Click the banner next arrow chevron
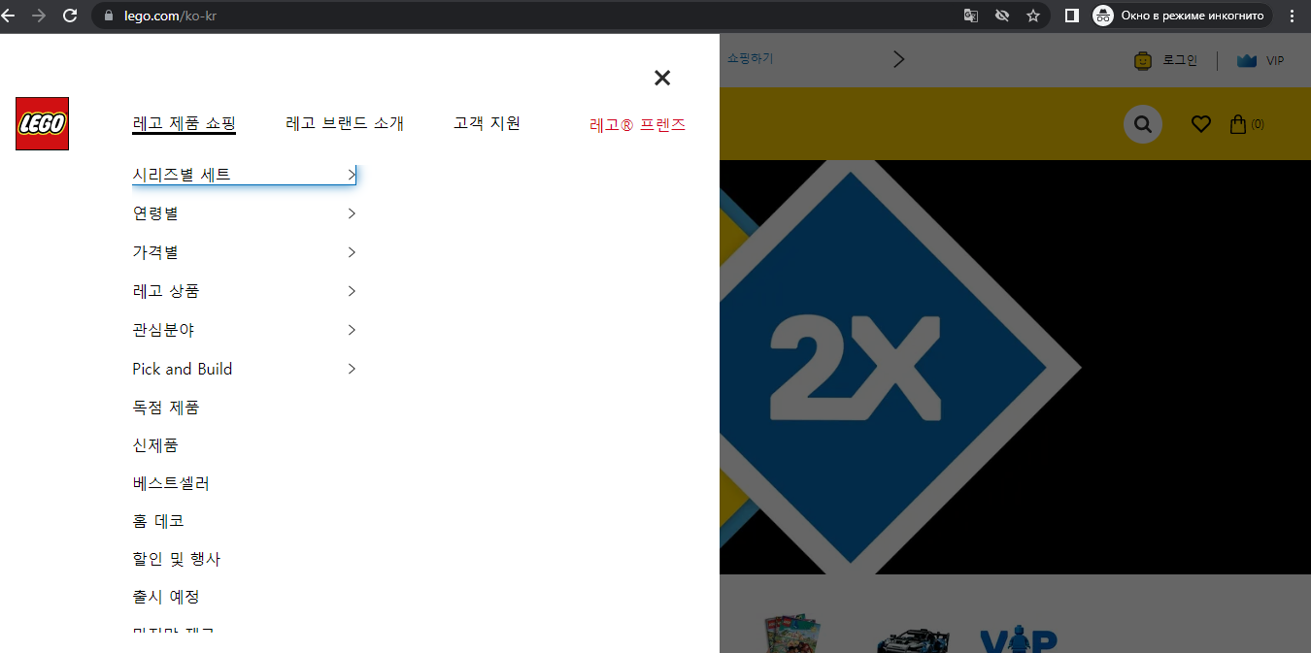This screenshot has height=653, width=1311. click(898, 59)
